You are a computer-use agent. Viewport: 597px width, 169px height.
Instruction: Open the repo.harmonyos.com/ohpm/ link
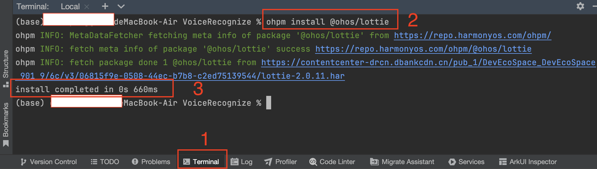pyautogui.click(x=472, y=35)
